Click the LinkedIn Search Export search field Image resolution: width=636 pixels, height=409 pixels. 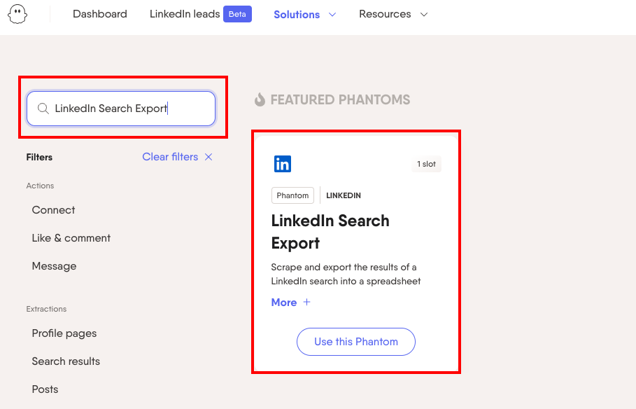click(126, 109)
